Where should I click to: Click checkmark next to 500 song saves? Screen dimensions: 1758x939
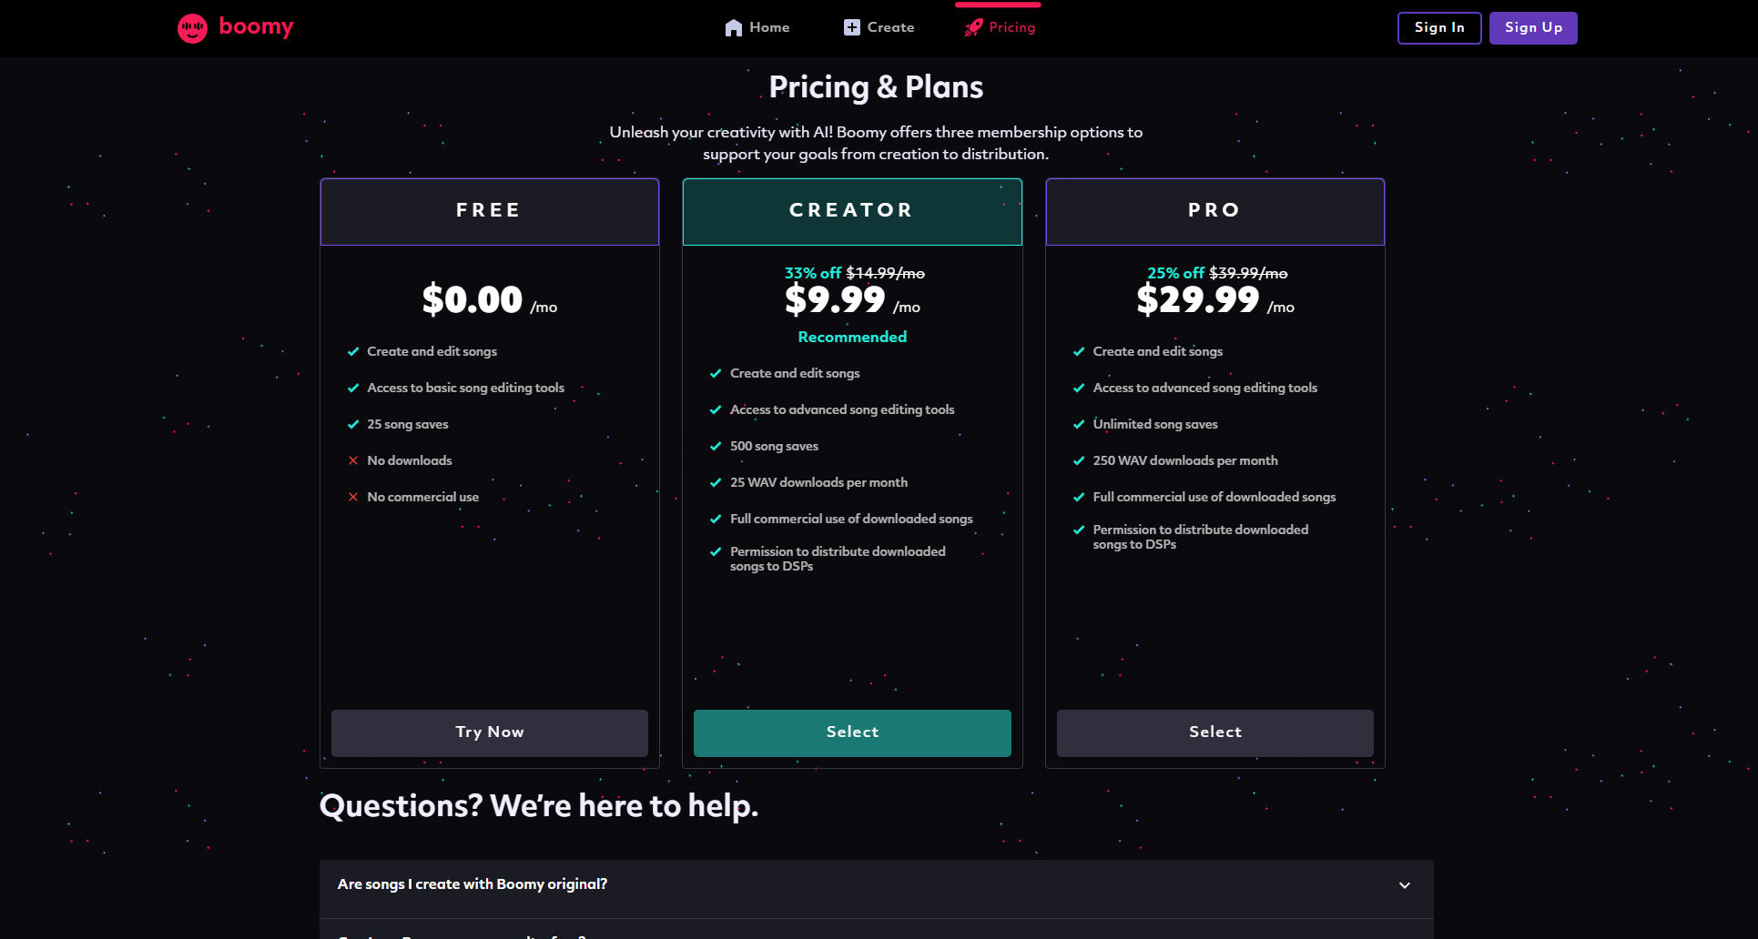(716, 446)
